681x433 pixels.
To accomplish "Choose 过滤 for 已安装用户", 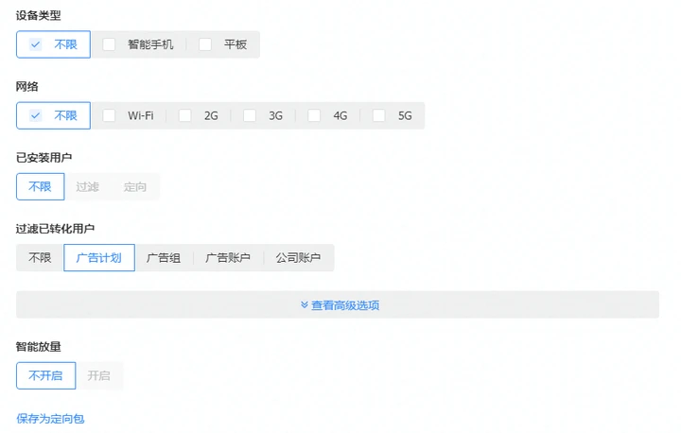I will pos(87,186).
